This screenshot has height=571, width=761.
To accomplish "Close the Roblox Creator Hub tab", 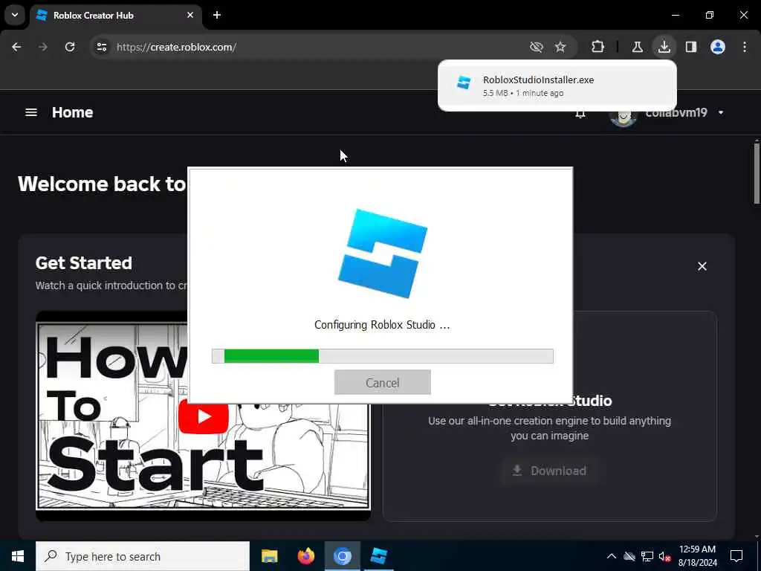I will coord(190,15).
